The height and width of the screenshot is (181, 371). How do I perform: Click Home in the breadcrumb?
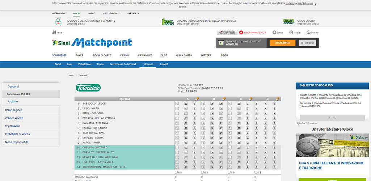[71, 75]
